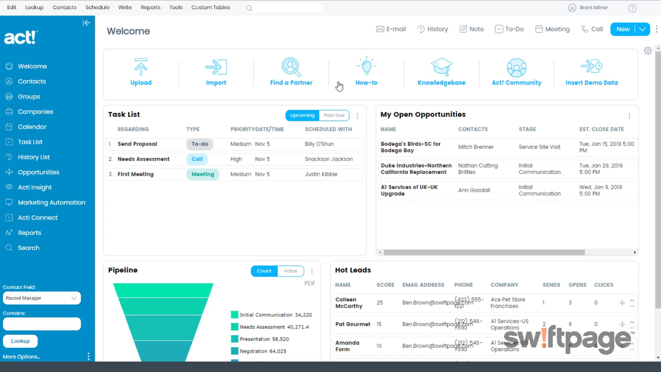Open the Needs Assessment task row

[x=235, y=159]
